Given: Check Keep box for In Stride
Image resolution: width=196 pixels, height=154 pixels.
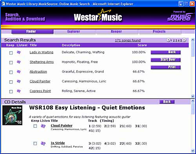Looking at the screenshot, I should pyautogui.click(x=35, y=143).
